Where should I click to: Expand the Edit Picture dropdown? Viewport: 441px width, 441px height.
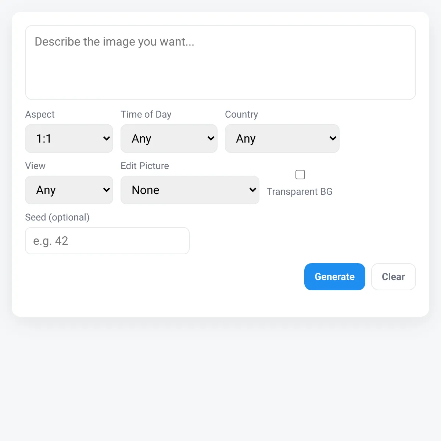pos(190,190)
